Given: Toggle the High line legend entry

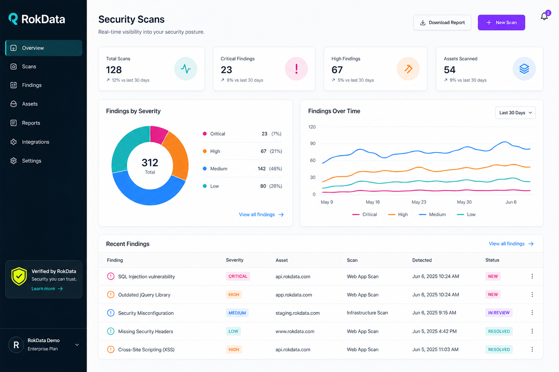Looking at the screenshot, I should point(398,215).
